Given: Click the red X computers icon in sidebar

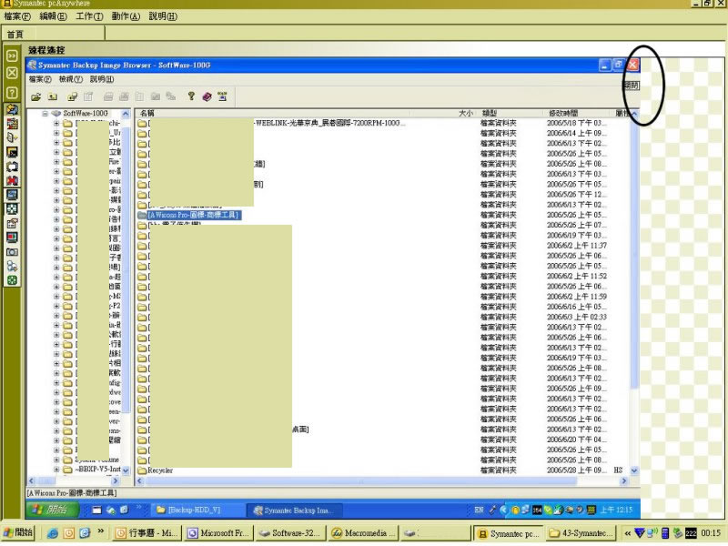Looking at the screenshot, I should (x=12, y=180).
